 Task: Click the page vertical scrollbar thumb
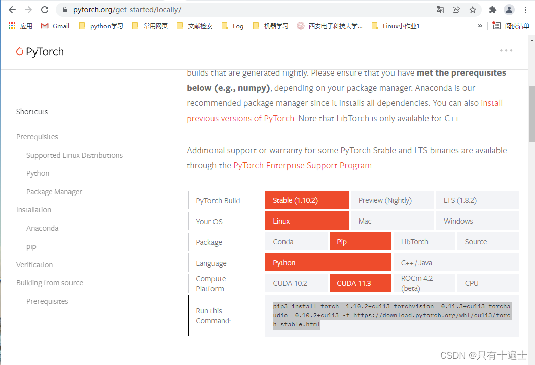point(531,114)
